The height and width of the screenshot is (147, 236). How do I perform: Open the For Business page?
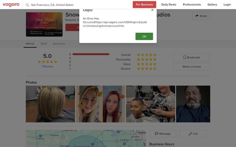[x=144, y=5]
